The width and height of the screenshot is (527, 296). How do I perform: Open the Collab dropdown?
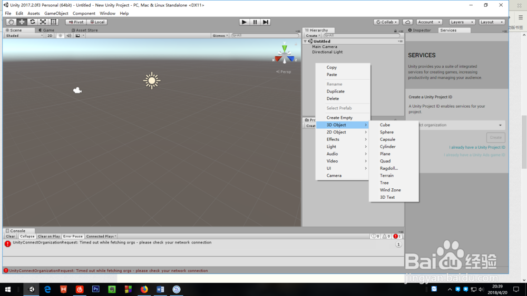pyautogui.click(x=386, y=22)
